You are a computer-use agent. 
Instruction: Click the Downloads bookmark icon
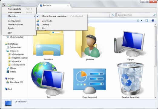(38, 21)
